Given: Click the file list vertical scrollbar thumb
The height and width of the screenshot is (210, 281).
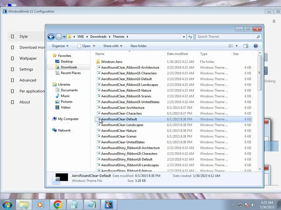Looking at the screenshot, I should coord(260,73).
